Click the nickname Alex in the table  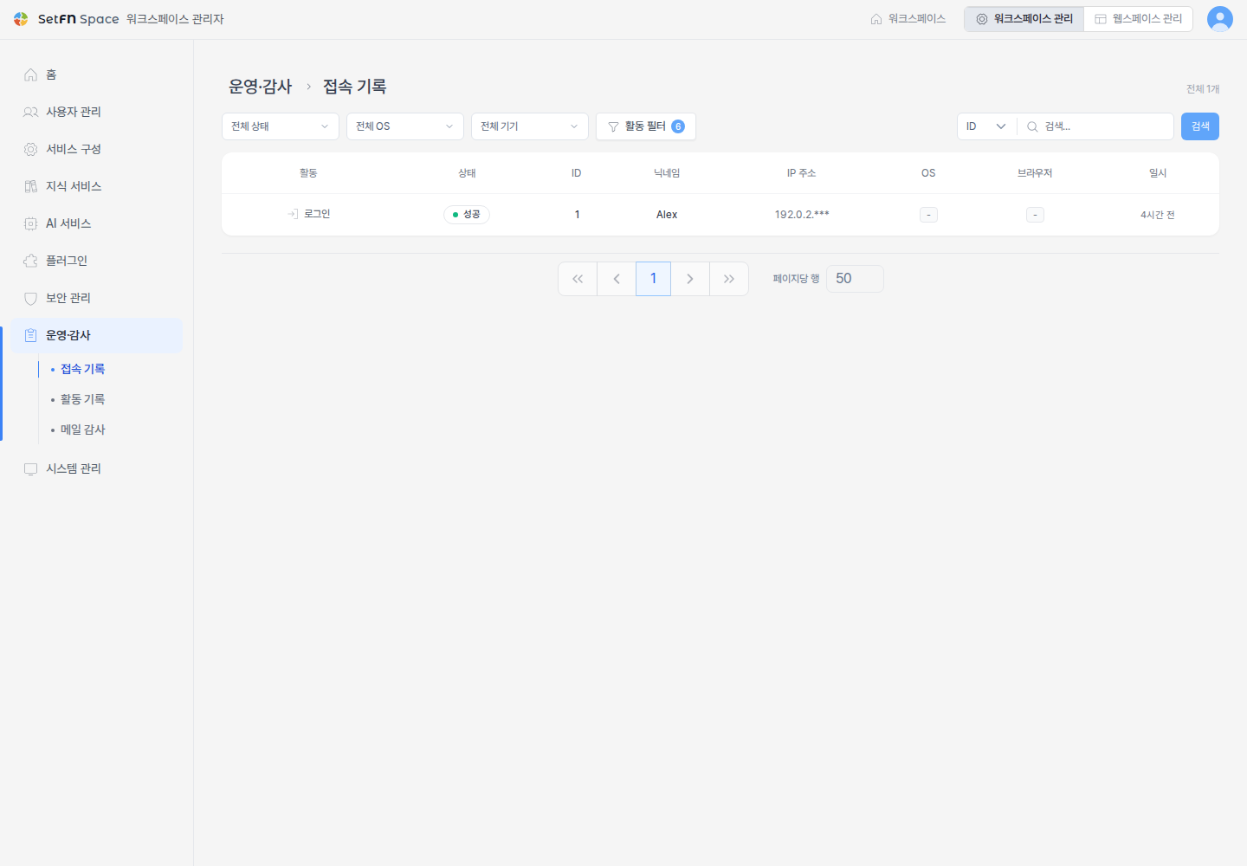tap(667, 215)
